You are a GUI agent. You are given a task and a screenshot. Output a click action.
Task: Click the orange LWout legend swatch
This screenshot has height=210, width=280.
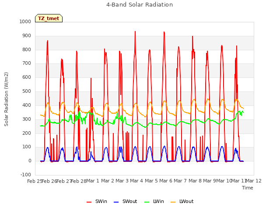tap(173, 202)
